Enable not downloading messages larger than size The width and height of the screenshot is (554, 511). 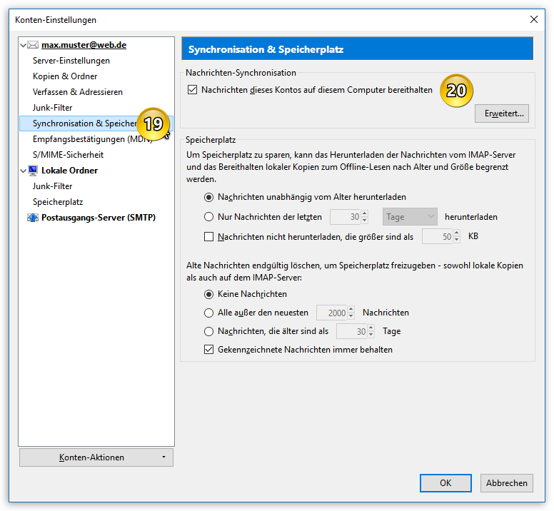point(209,236)
